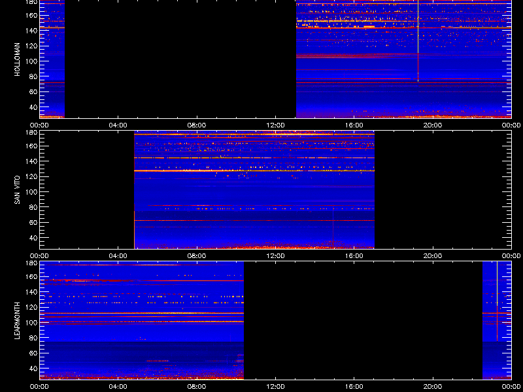The width and height of the screenshot is (523, 392).
Task: Select the 08:00 time label below Holloman plot
Action: (x=197, y=125)
